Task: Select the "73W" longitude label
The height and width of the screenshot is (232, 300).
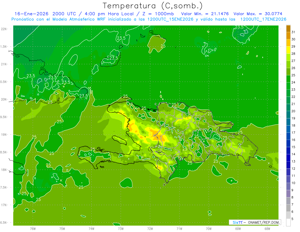Action: [121, 228]
